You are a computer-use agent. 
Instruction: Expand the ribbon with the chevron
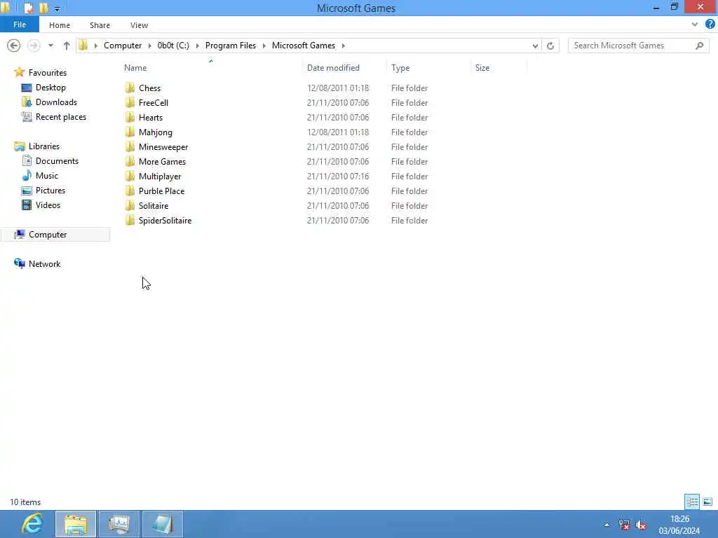(x=695, y=25)
